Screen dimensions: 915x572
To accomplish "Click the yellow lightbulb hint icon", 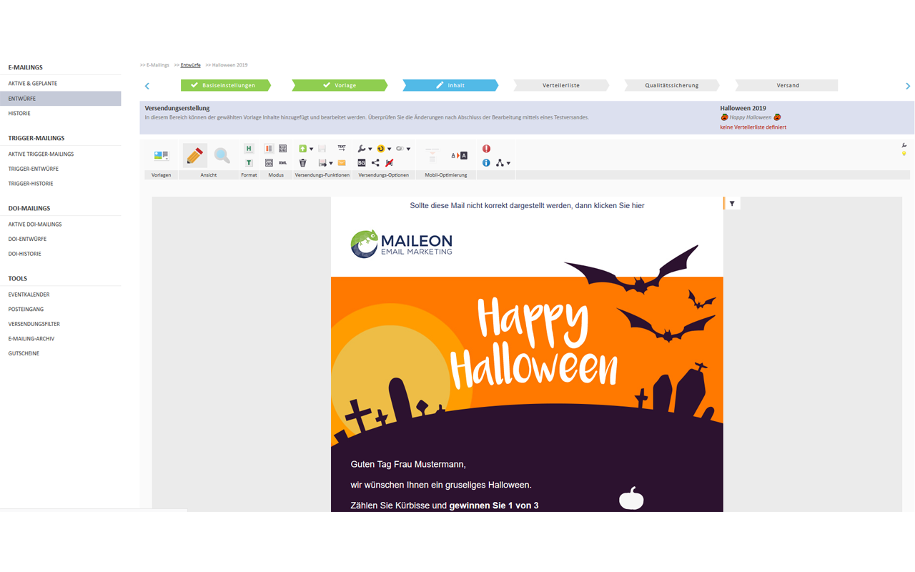I will click(x=904, y=153).
